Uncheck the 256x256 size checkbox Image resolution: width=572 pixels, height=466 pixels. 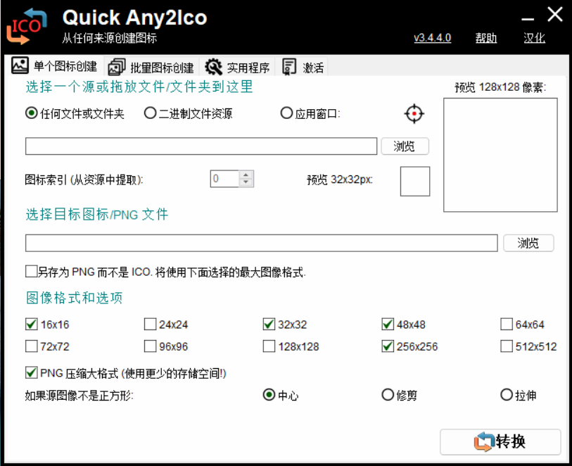point(388,346)
